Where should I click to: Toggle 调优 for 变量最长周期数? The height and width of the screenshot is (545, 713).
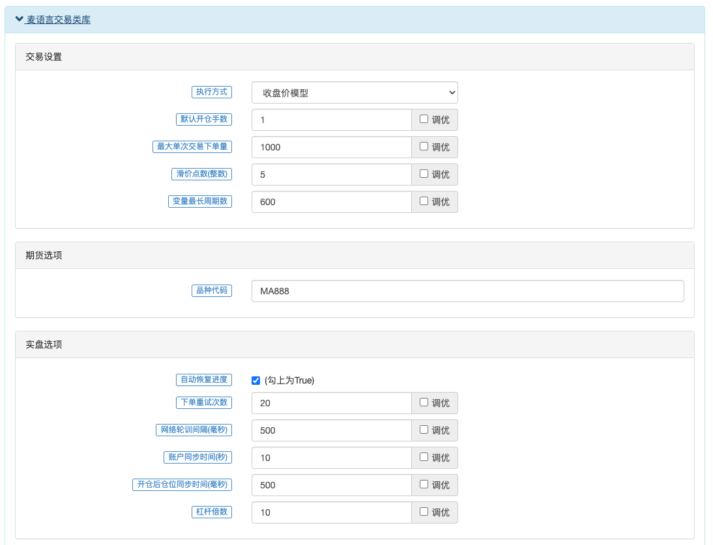(424, 201)
